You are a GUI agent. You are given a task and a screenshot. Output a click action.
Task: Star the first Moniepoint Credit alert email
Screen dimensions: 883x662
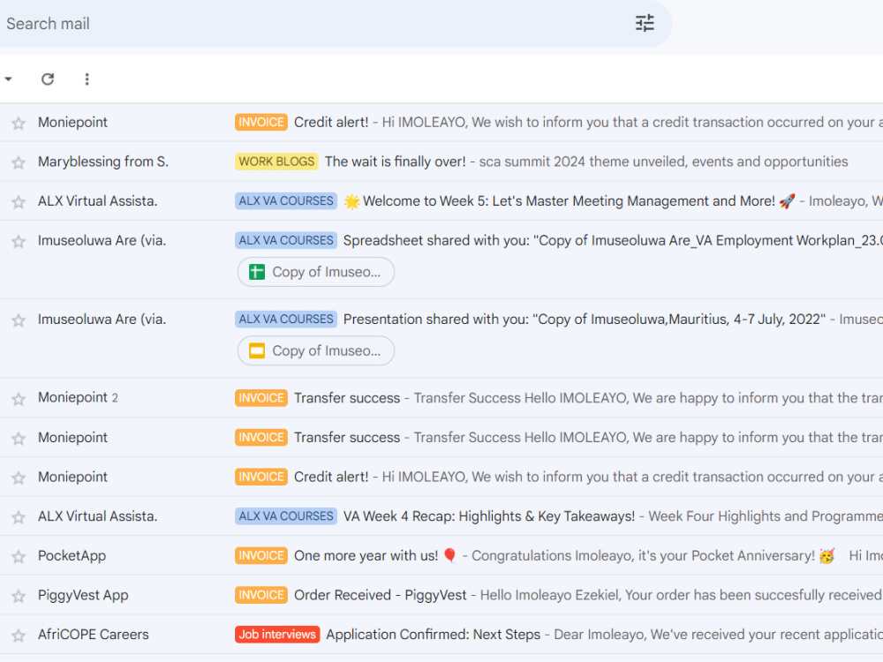tap(19, 123)
